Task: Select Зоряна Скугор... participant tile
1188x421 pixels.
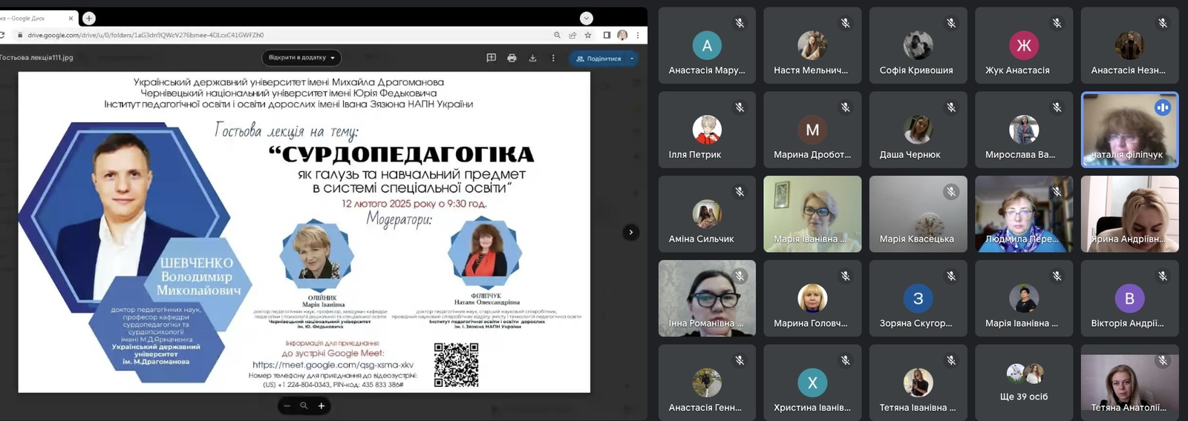Action: pos(918,298)
